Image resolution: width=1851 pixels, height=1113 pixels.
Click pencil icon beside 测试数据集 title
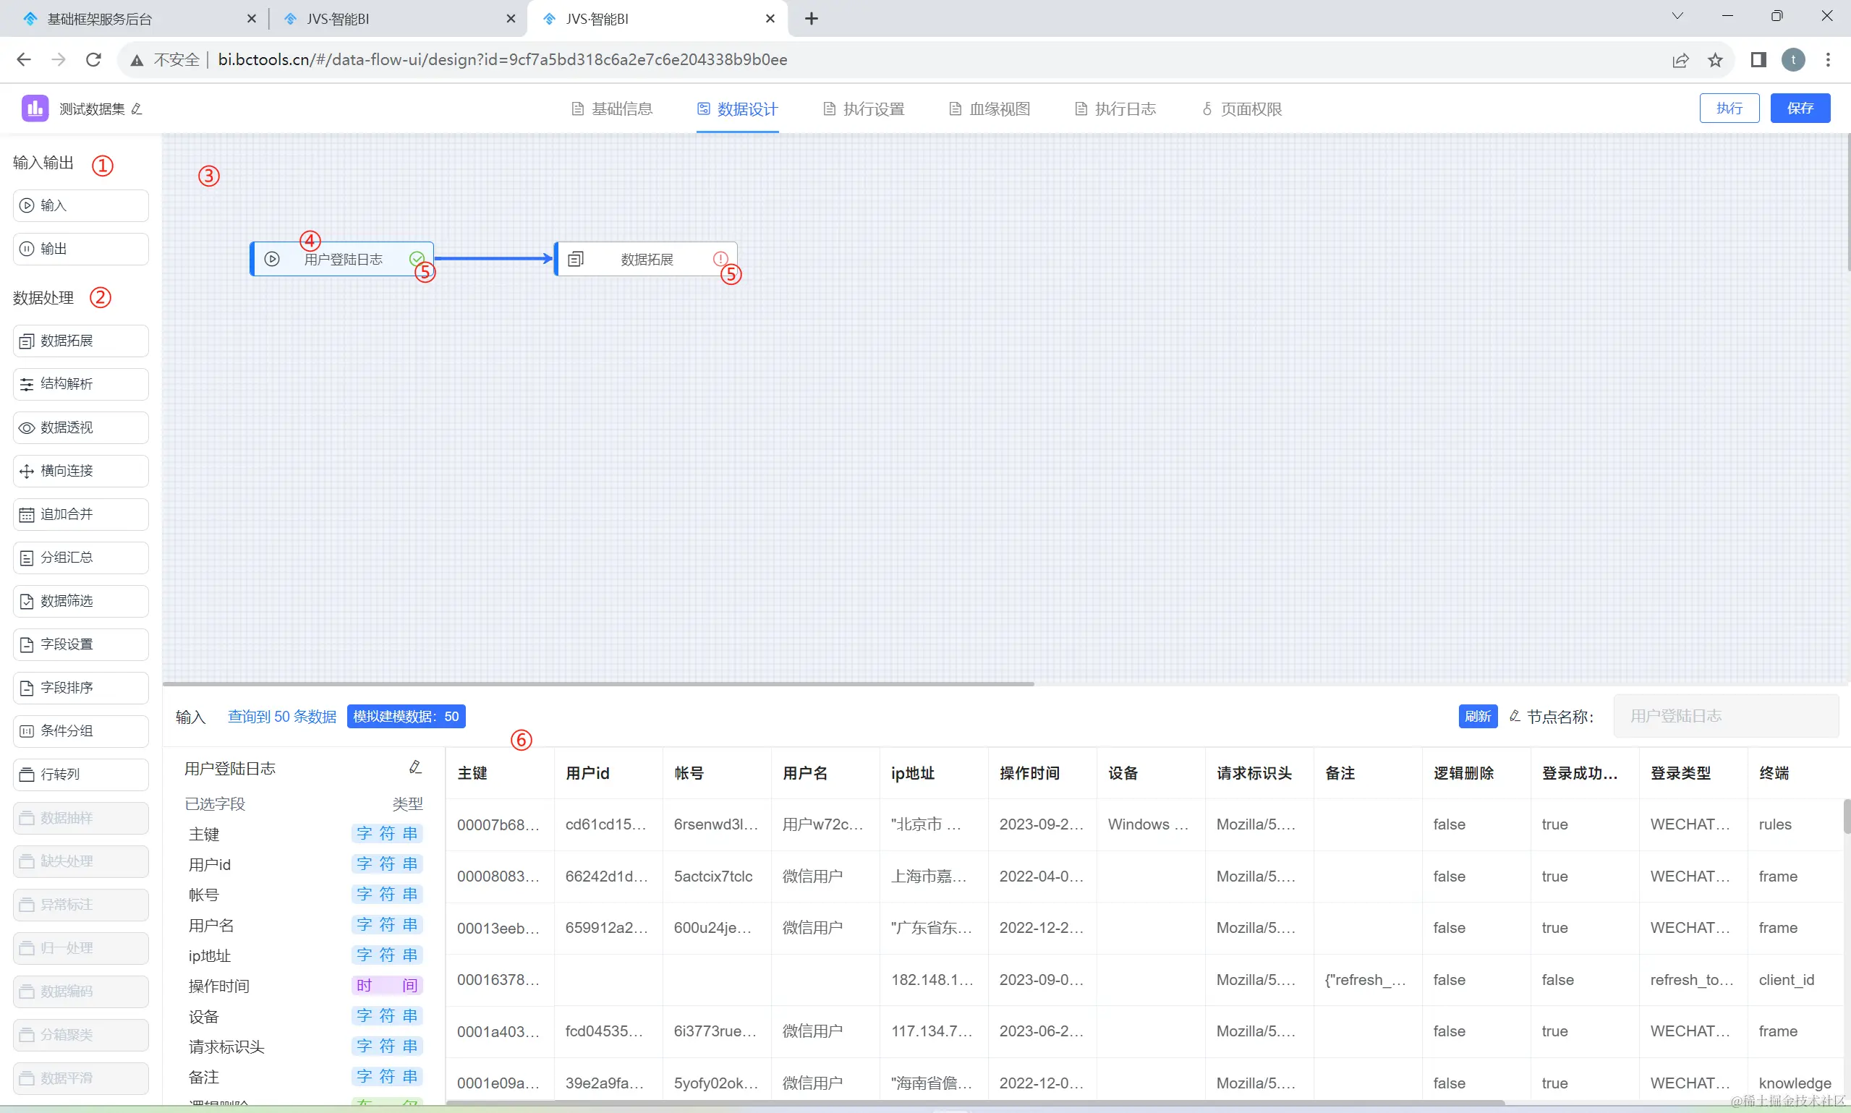tap(137, 109)
